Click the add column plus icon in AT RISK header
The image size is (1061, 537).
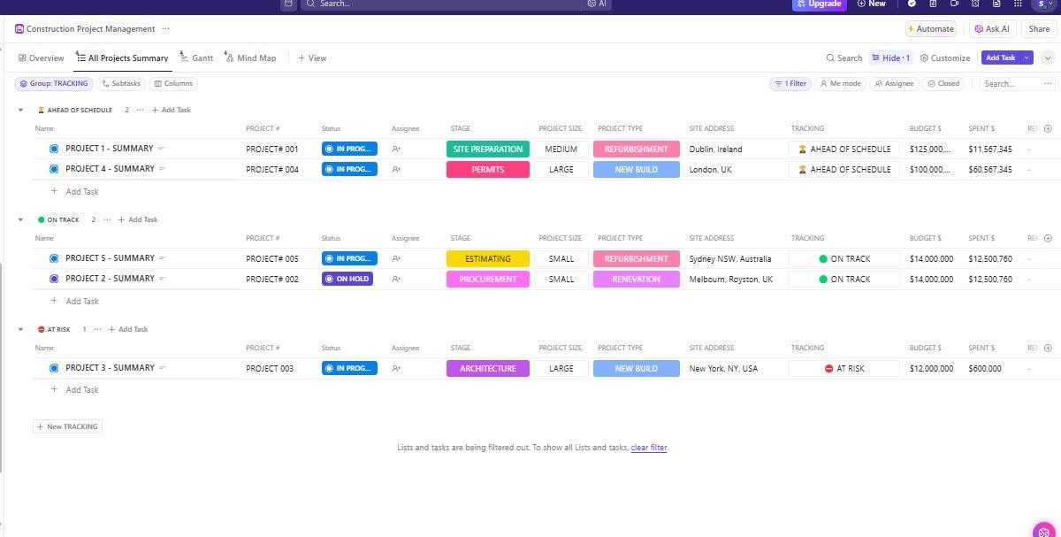[1048, 348]
